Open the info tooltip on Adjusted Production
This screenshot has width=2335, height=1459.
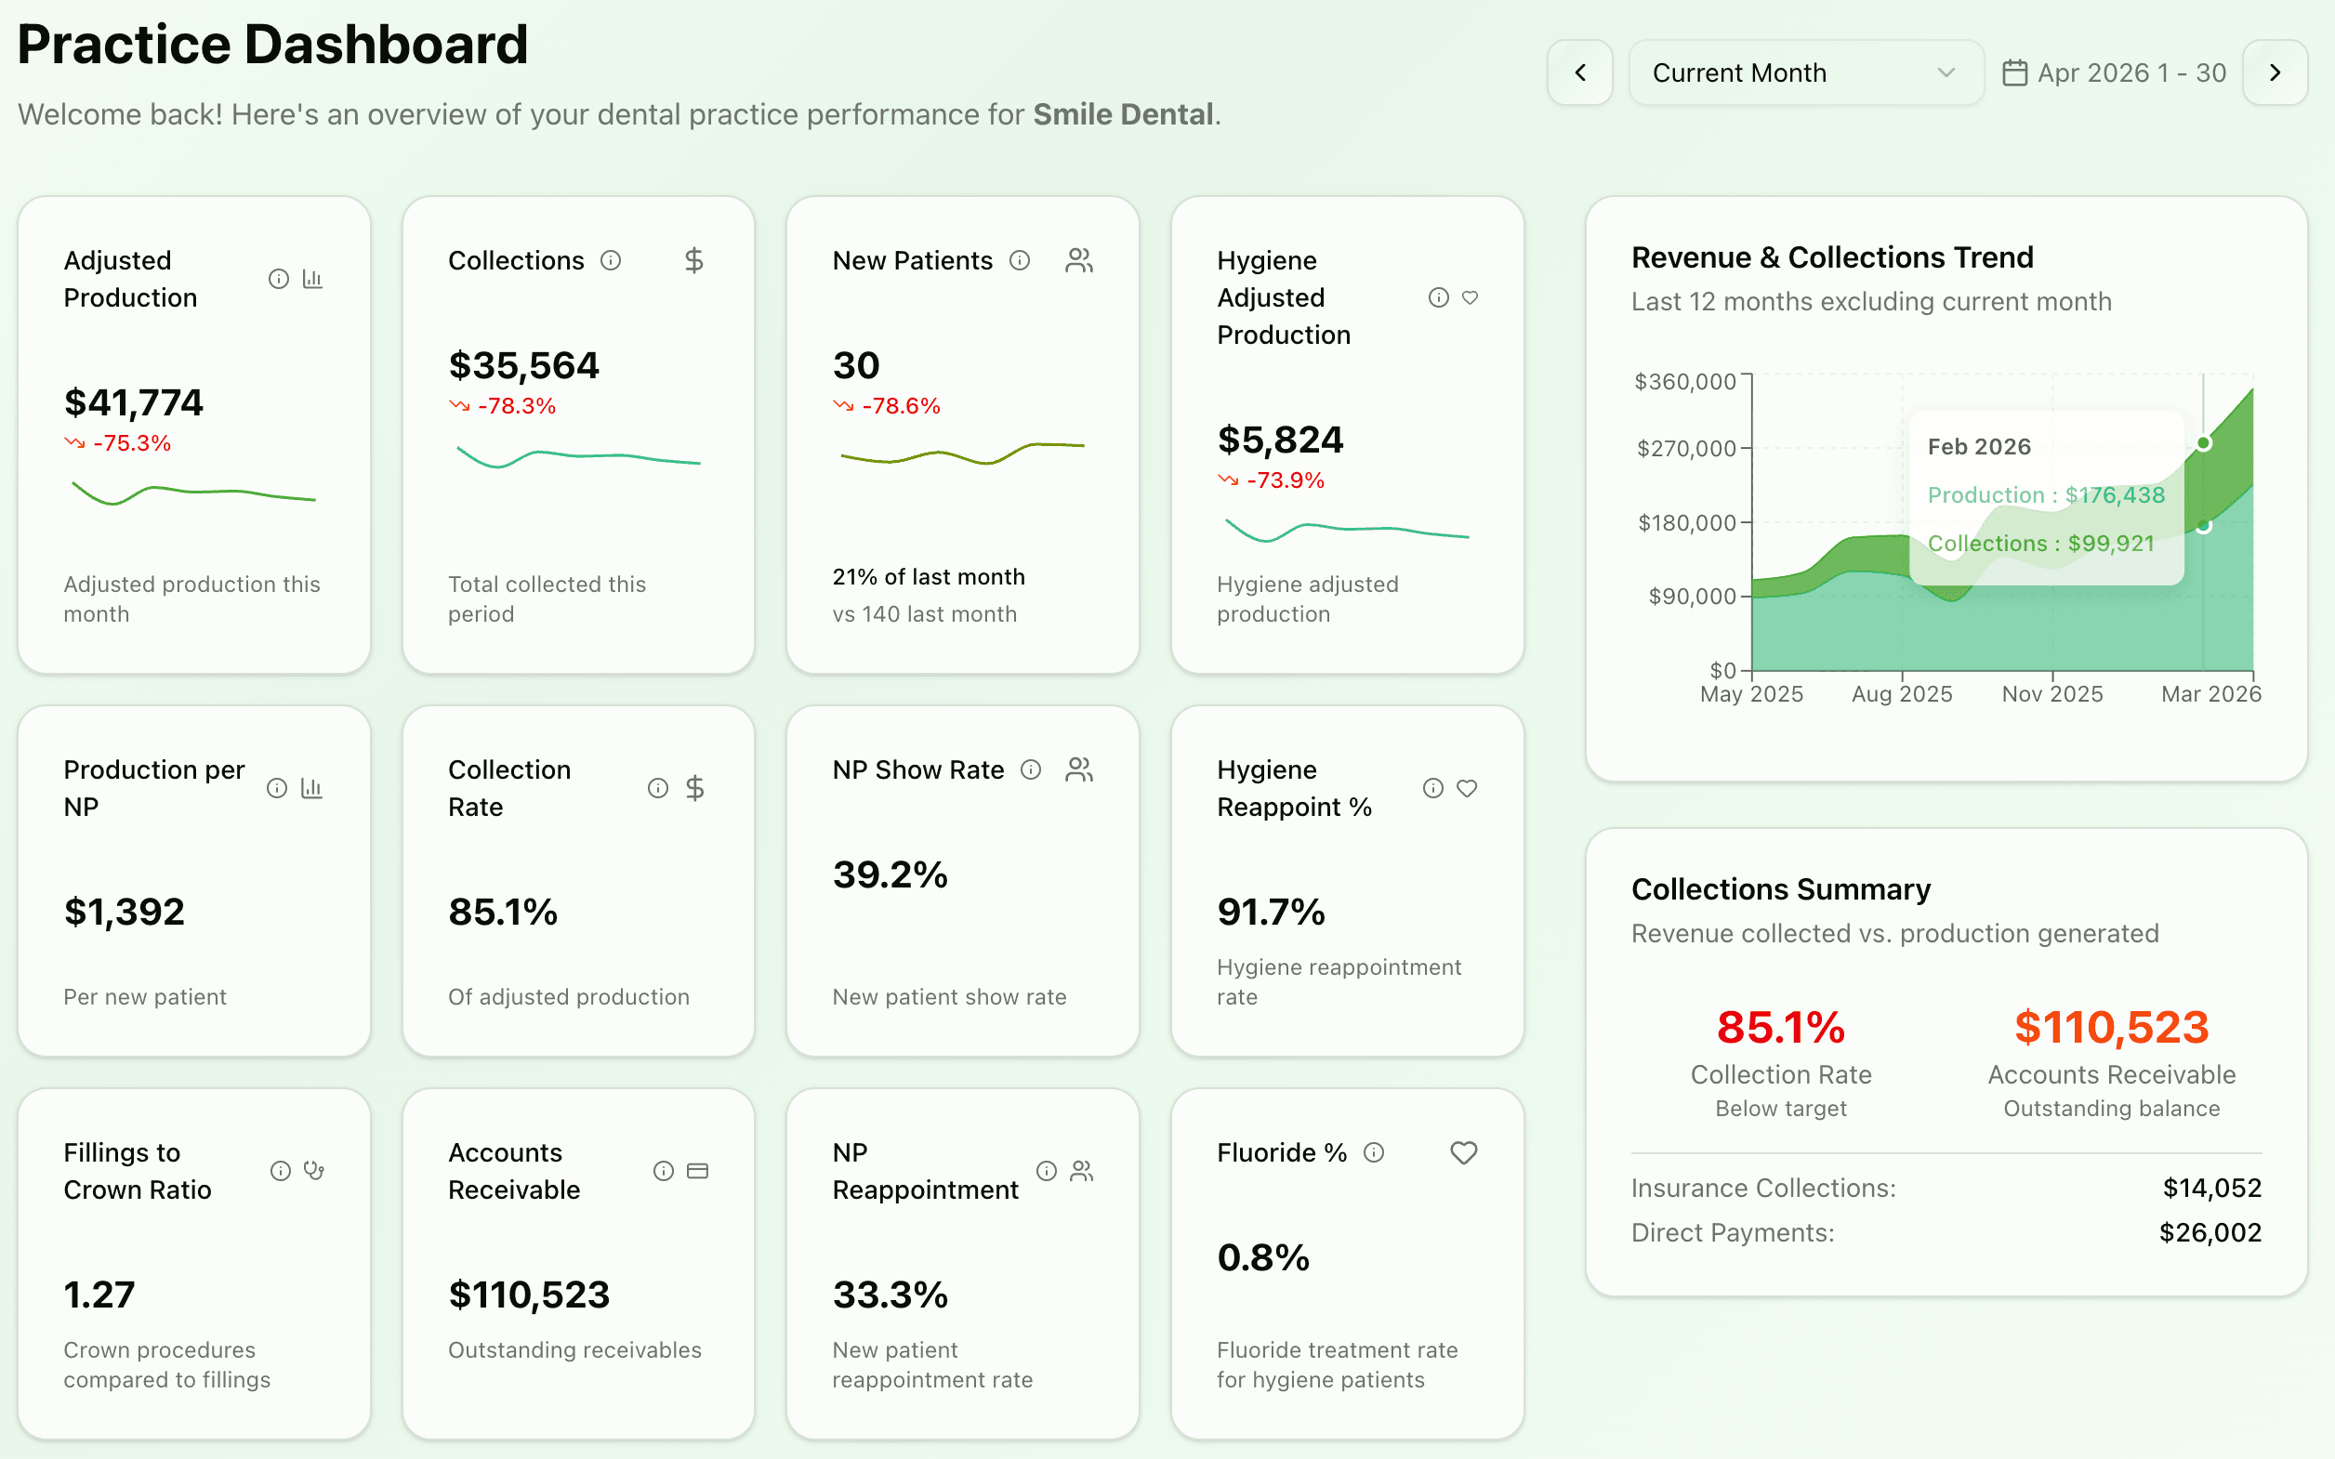[279, 278]
